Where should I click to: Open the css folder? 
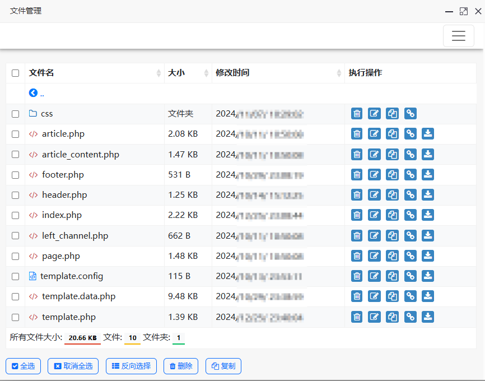(46, 114)
